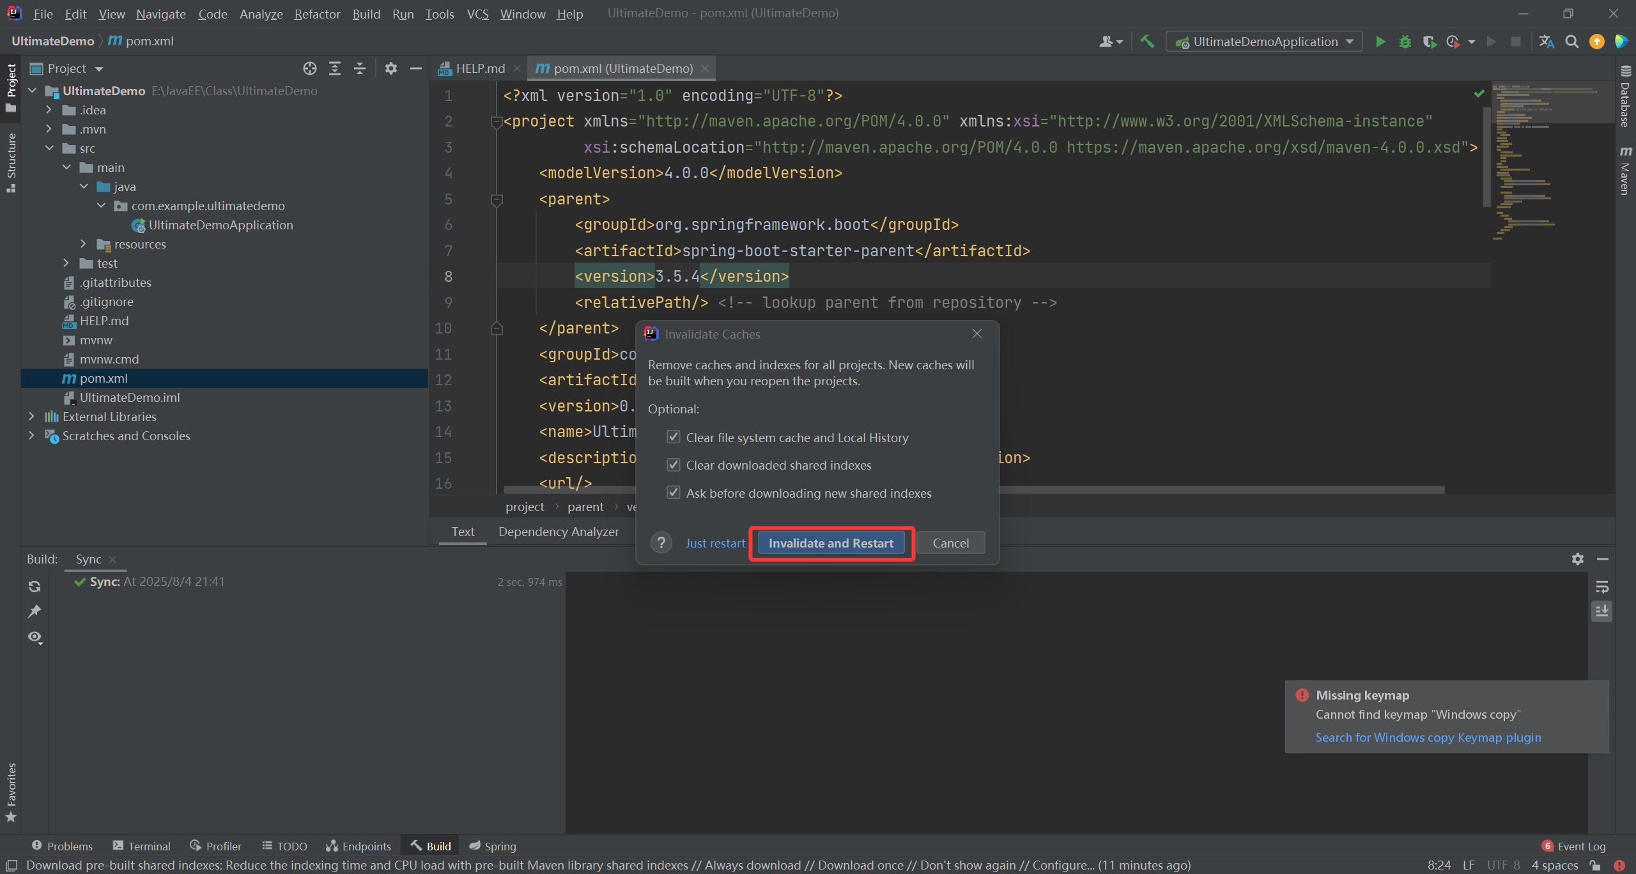Open the VCS menu
Viewport: 1636px width, 874px height.
[477, 13]
